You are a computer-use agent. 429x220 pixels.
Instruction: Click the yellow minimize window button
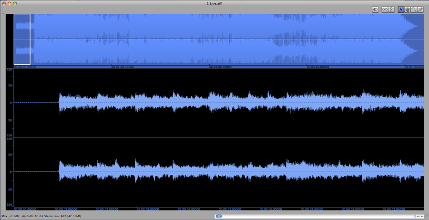[9, 3]
